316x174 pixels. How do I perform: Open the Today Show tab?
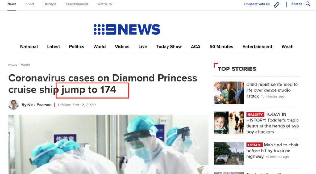(x=169, y=47)
